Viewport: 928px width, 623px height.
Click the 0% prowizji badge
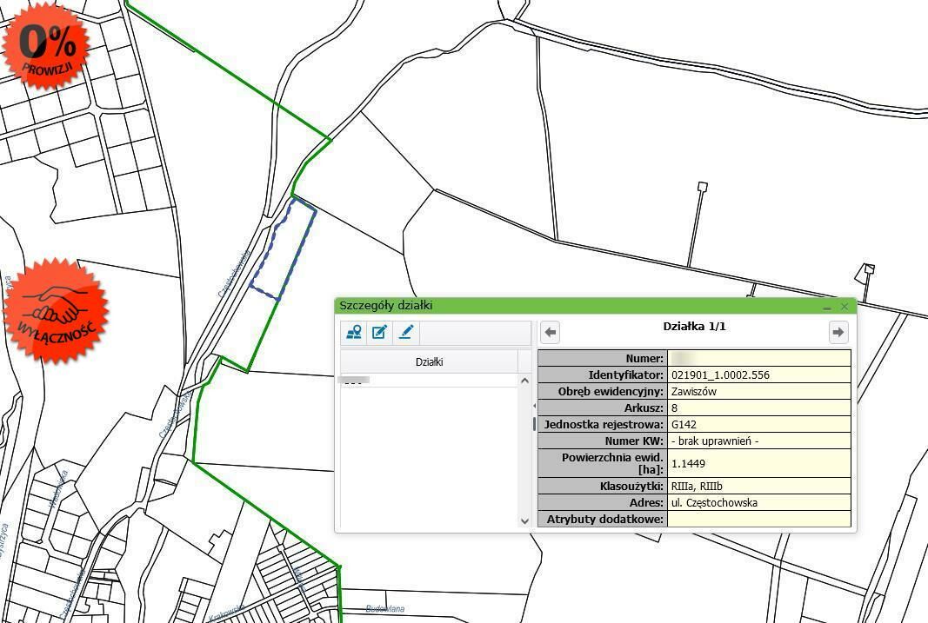pyautogui.click(x=46, y=46)
